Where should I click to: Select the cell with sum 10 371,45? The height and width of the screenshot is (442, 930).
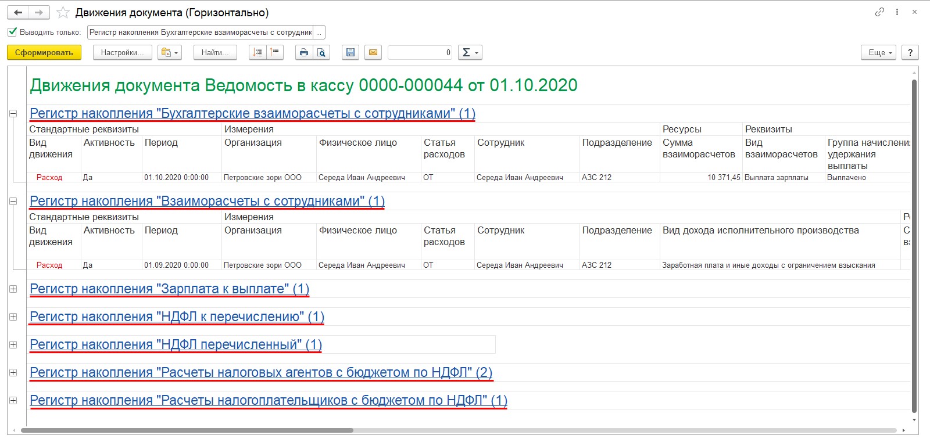coord(701,177)
